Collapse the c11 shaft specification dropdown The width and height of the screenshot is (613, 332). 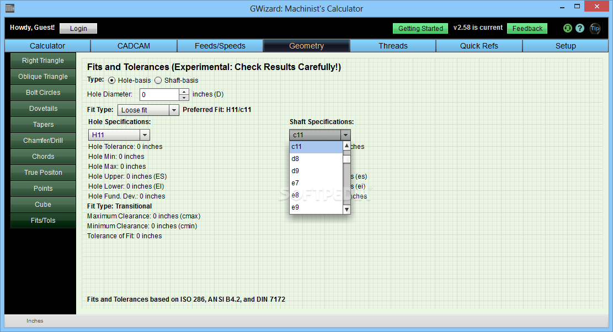pyautogui.click(x=320, y=135)
